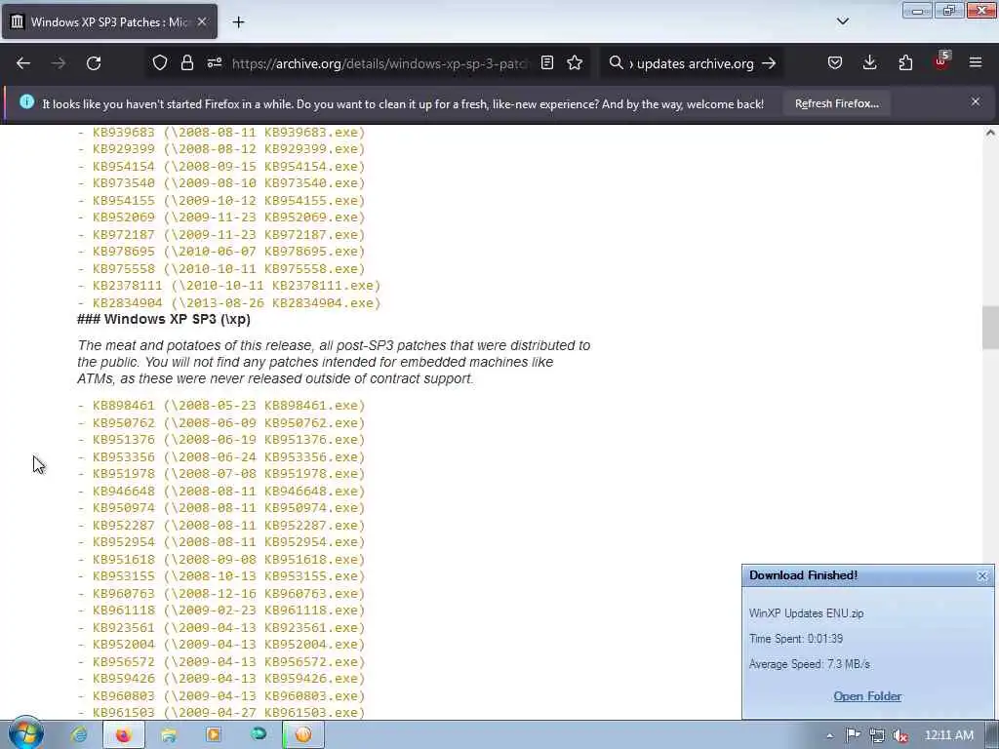
Task: Open Pocket save icon
Action: click(x=835, y=63)
